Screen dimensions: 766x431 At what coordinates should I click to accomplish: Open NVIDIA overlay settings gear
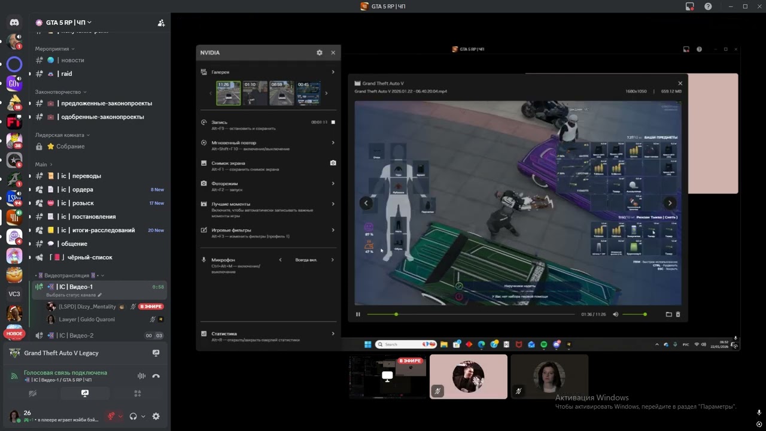click(320, 53)
